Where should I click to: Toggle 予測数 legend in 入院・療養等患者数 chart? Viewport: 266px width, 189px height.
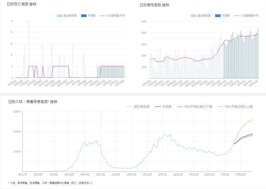point(163,107)
